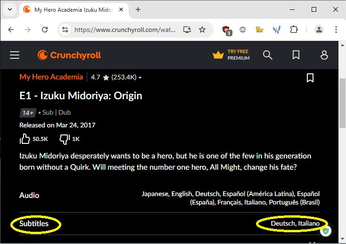Select the My Hero Academia tab
346x244 pixels.
point(74,10)
